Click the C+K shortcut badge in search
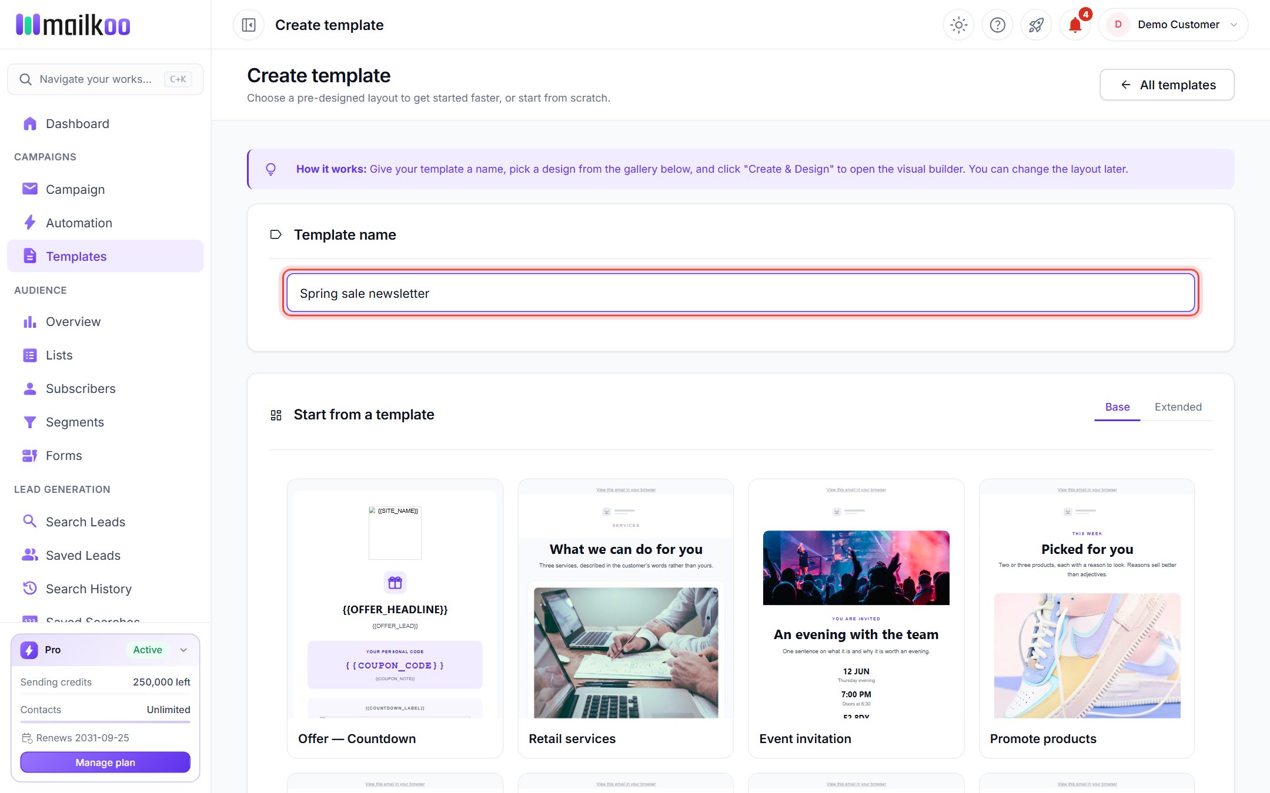 [x=178, y=79]
